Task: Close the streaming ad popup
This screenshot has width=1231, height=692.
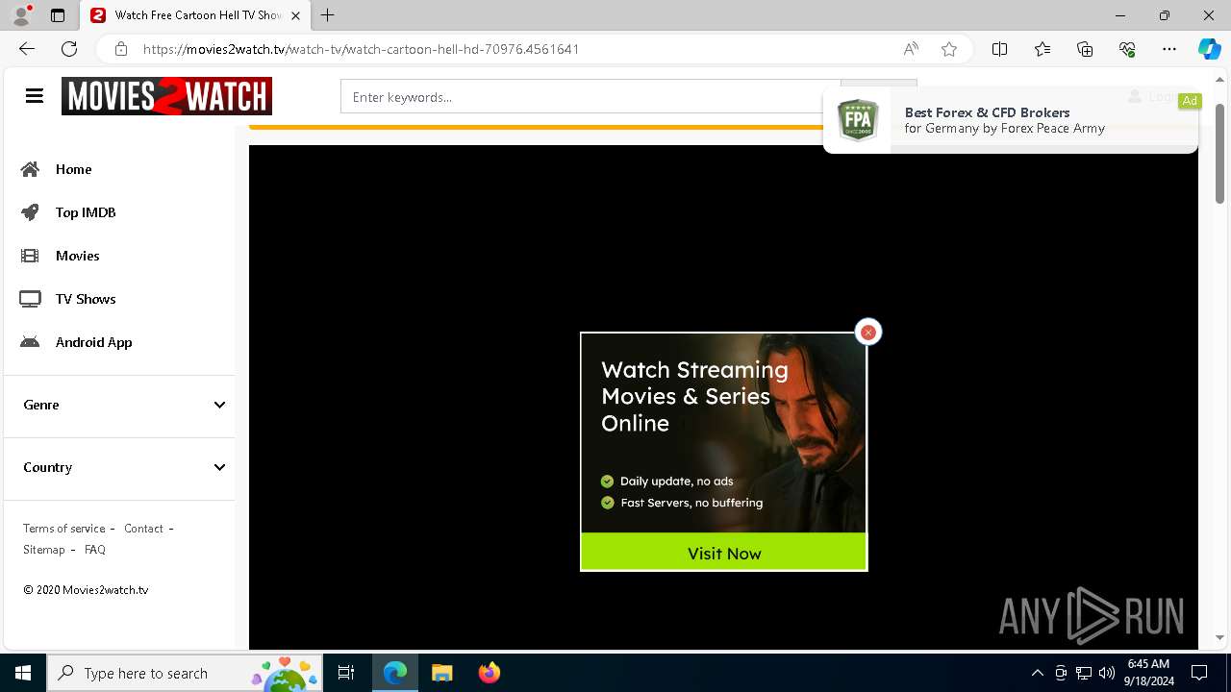Action: (867, 332)
